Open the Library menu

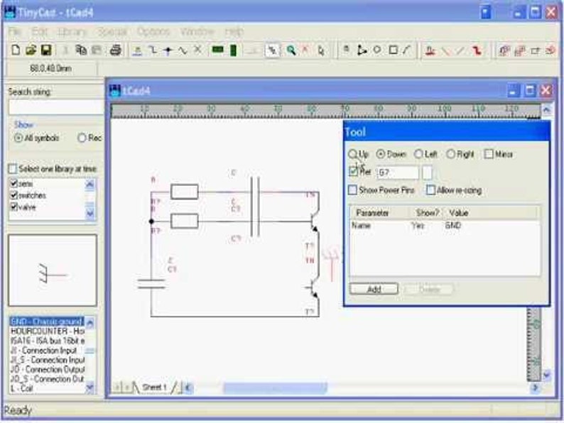click(72, 32)
